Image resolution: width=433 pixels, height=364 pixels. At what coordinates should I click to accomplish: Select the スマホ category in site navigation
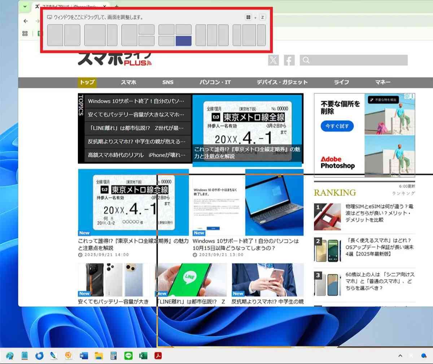tap(128, 82)
